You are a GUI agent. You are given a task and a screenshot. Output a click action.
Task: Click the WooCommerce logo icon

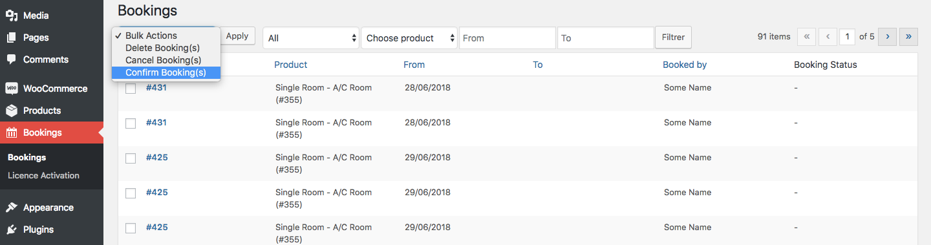(12, 89)
